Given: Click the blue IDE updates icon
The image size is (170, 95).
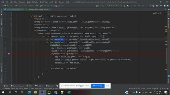Looking at the screenshot, I should pos(165,6).
